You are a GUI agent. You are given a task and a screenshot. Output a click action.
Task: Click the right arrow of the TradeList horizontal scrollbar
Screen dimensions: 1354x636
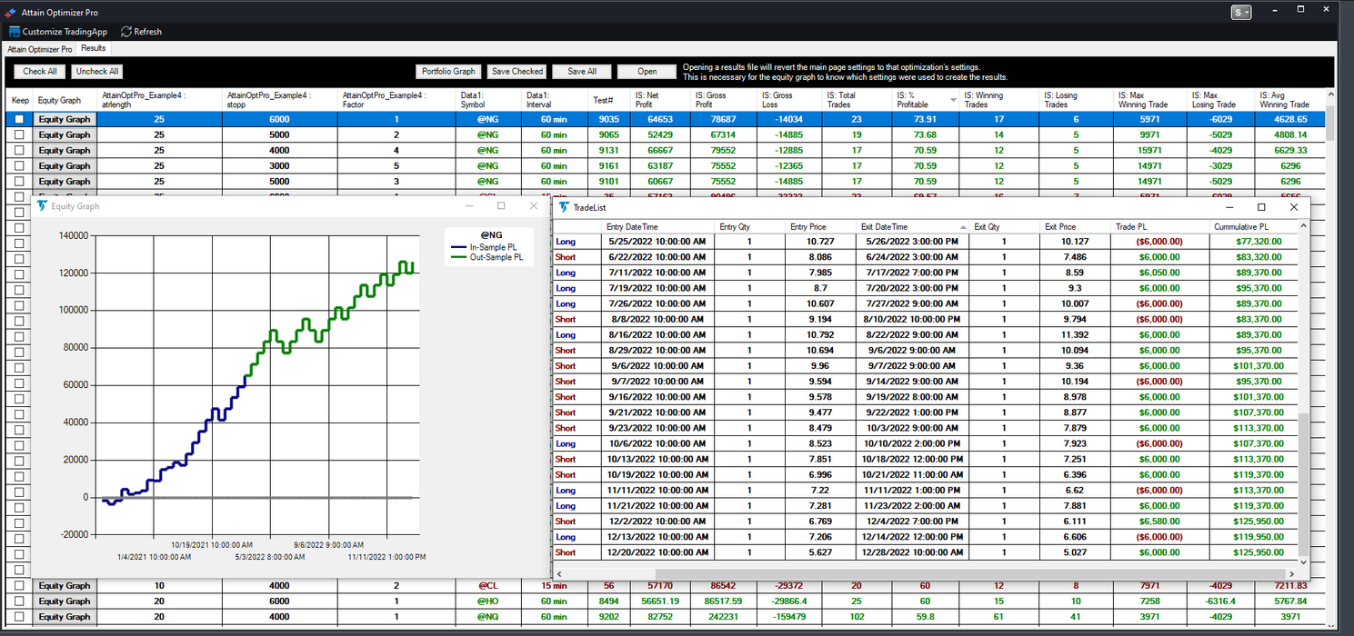click(x=1291, y=573)
